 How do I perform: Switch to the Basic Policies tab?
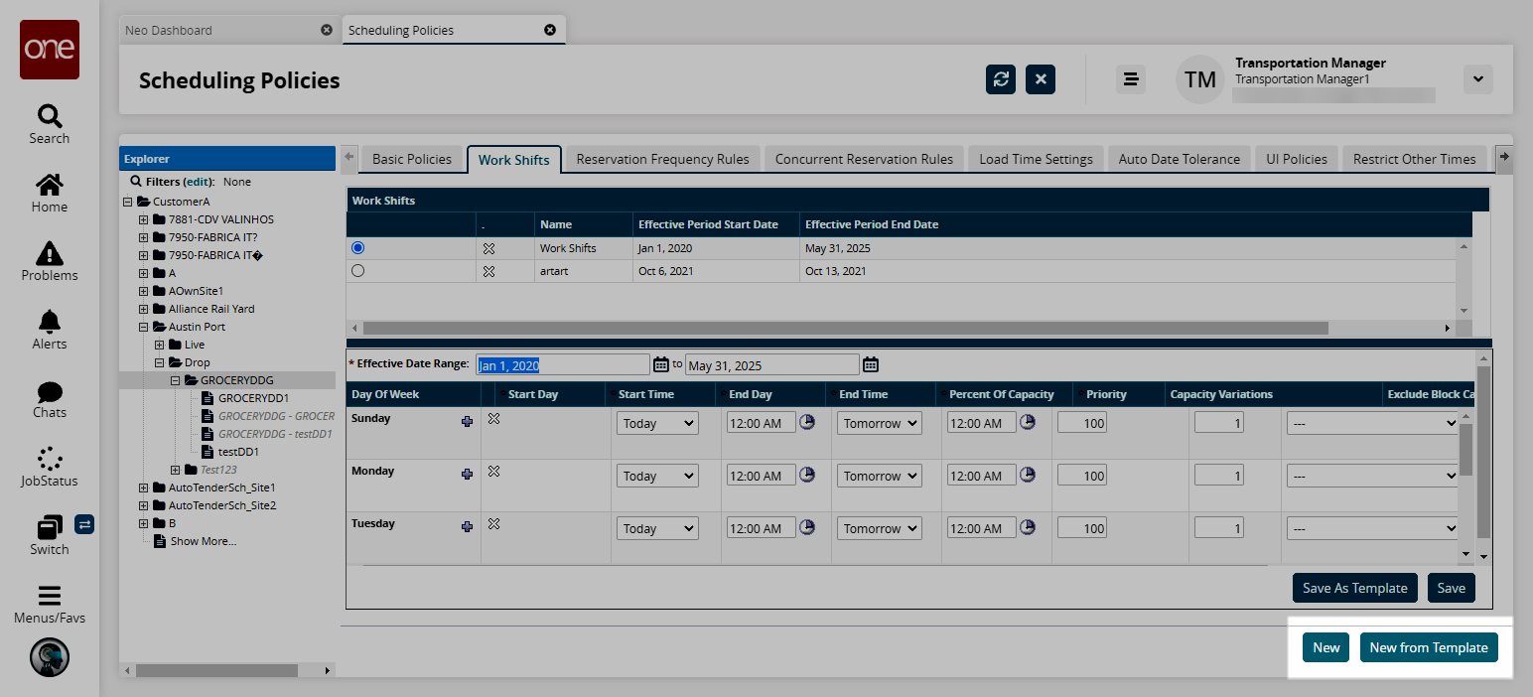coord(411,159)
